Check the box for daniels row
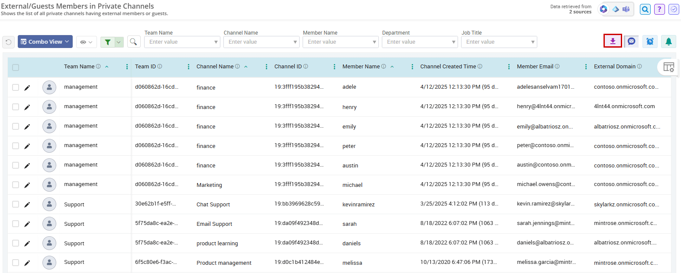This screenshot has width=681, height=273. 16,243
